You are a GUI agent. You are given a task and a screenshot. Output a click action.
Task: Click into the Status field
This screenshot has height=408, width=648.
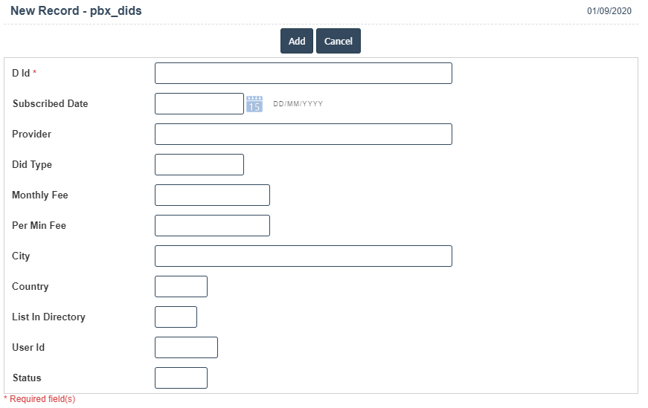point(181,378)
